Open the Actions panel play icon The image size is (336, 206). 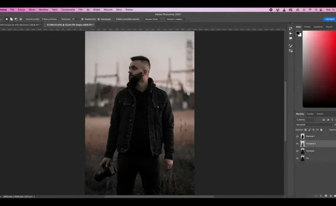coord(291,34)
